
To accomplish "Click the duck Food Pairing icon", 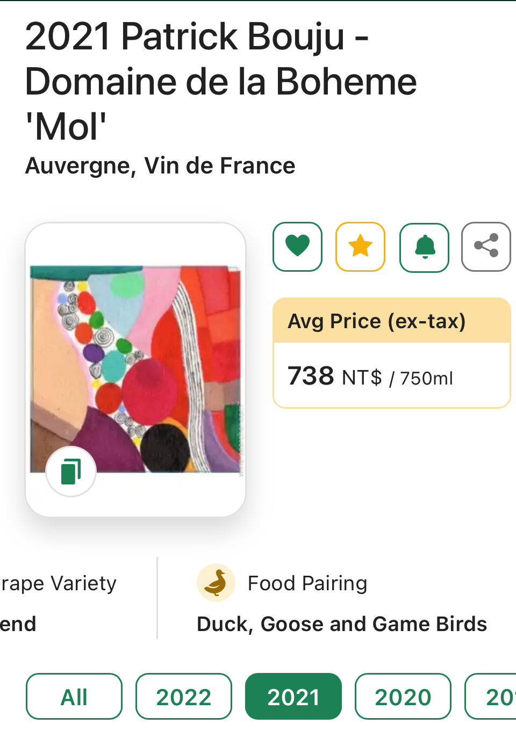I will click(x=216, y=583).
